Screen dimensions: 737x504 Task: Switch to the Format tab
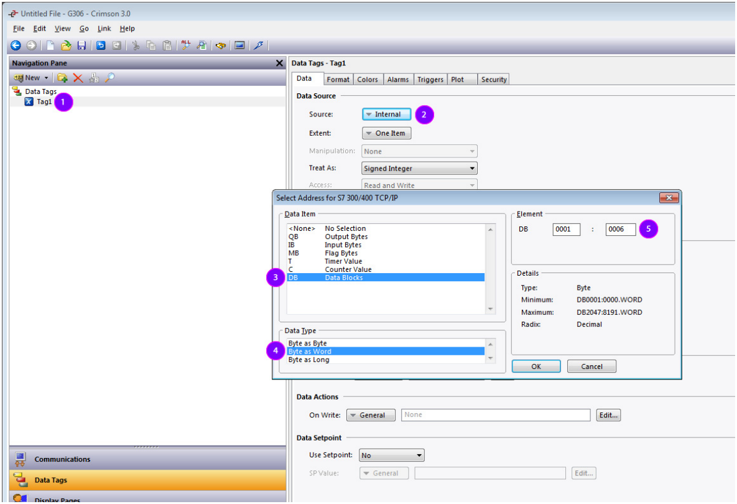[x=338, y=80]
